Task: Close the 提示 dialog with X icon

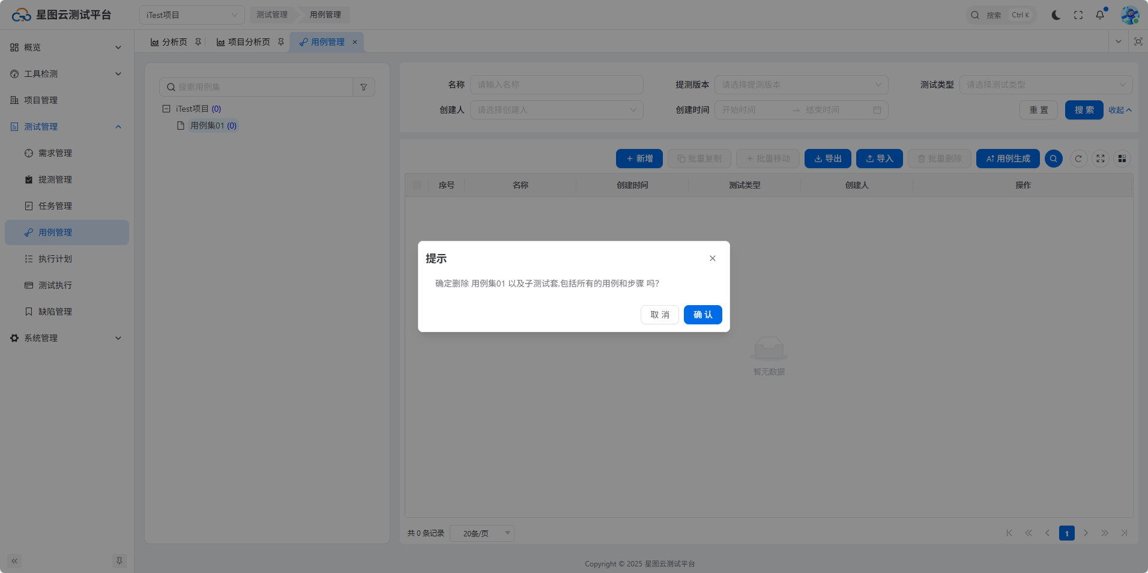Action: [x=713, y=258]
